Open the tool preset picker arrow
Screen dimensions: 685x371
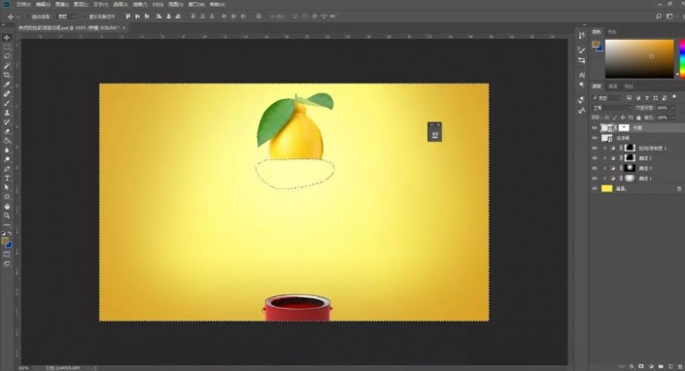(17, 17)
